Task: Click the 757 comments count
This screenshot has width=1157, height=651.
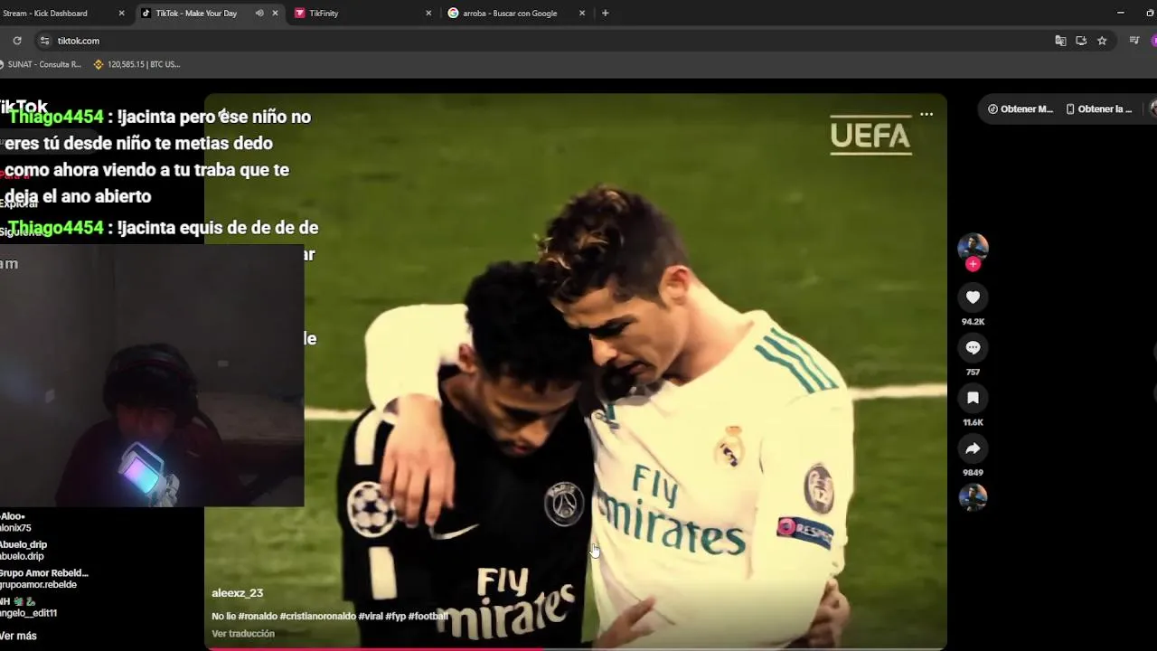Action: pyautogui.click(x=973, y=372)
